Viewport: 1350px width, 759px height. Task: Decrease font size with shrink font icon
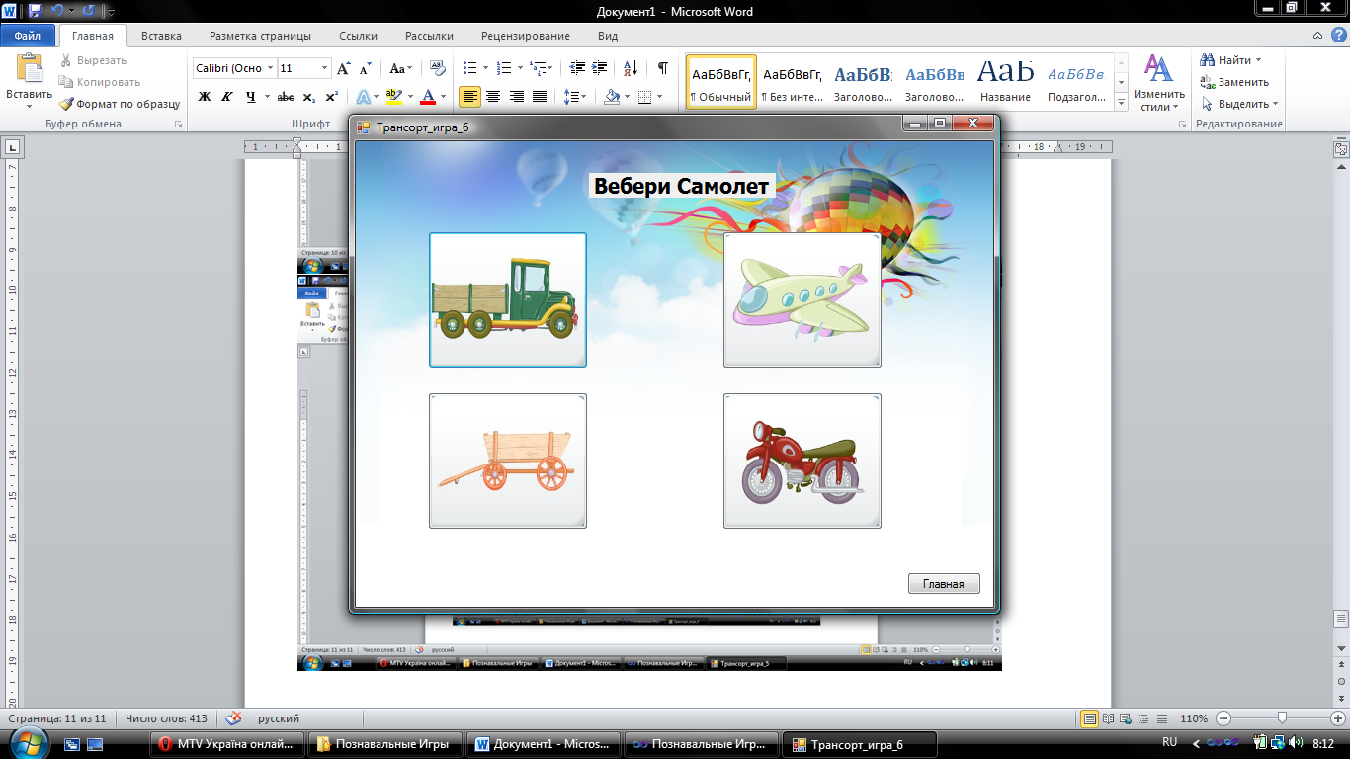pyautogui.click(x=365, y=68)
